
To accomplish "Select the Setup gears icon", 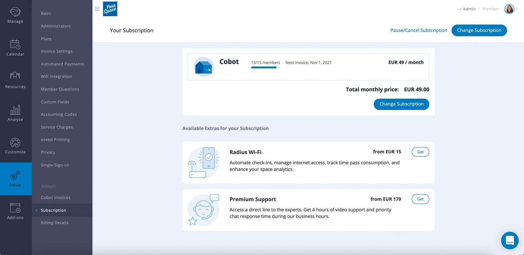I will pyautogui.click(x=15, y=175).
